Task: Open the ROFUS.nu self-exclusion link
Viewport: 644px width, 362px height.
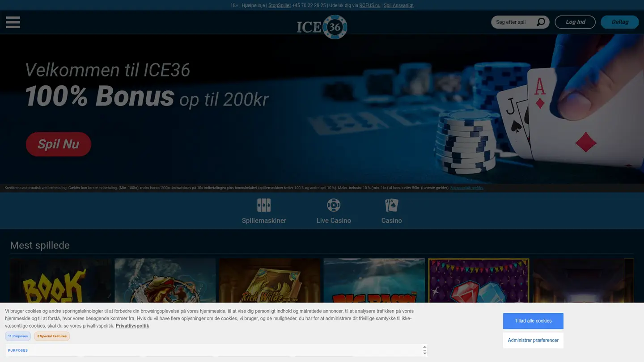Action: coord(370,5)
